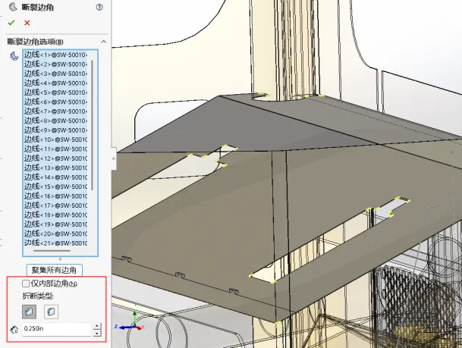Decrease the distance with down arrow
Viewport: 462px width, 348px height.
coord(96,333)
